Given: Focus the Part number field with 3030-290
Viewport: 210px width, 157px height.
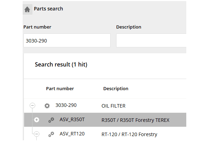Looking at the screenshot, I should click(67, 40).
